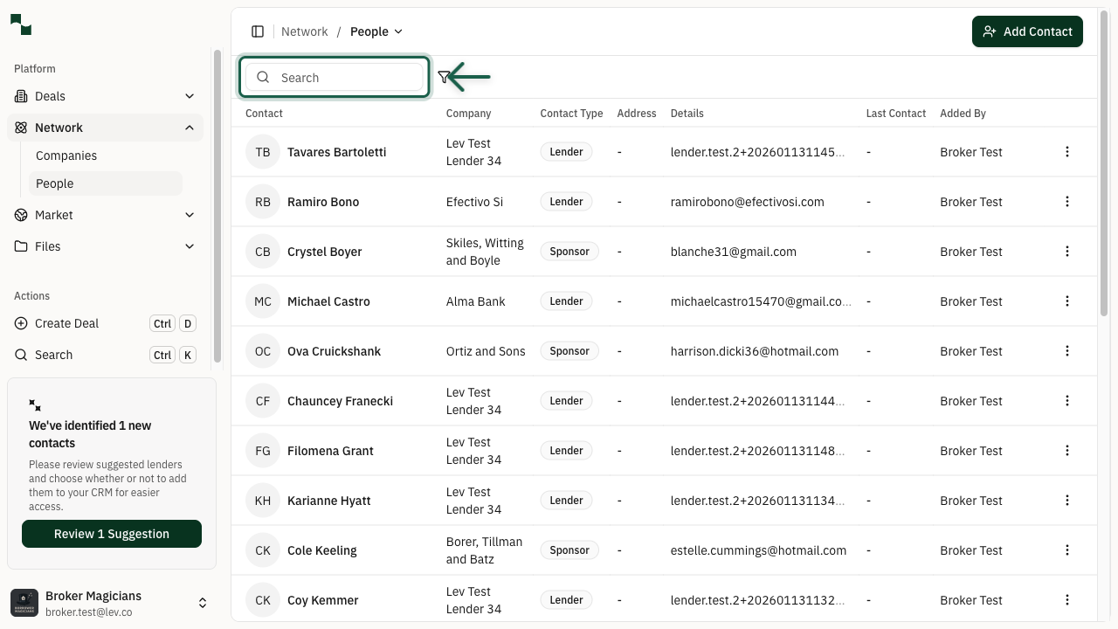This screenshot has height=629, width=1118.
Task: Click the Add Contact button
Action: (x=1027, y=31)
